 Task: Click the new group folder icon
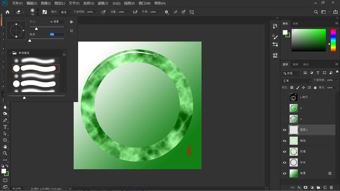tap(318, 187)
